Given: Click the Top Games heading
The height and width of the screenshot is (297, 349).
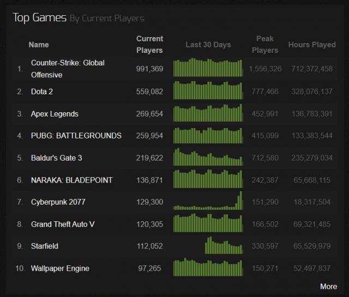Looking at the screenshot, I should click(x=40, y=18).
